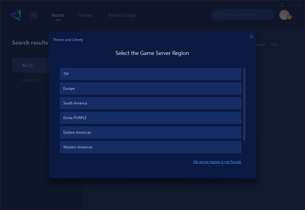
Task: Select the All (1) filter
Action: click(x=30, y=65)
